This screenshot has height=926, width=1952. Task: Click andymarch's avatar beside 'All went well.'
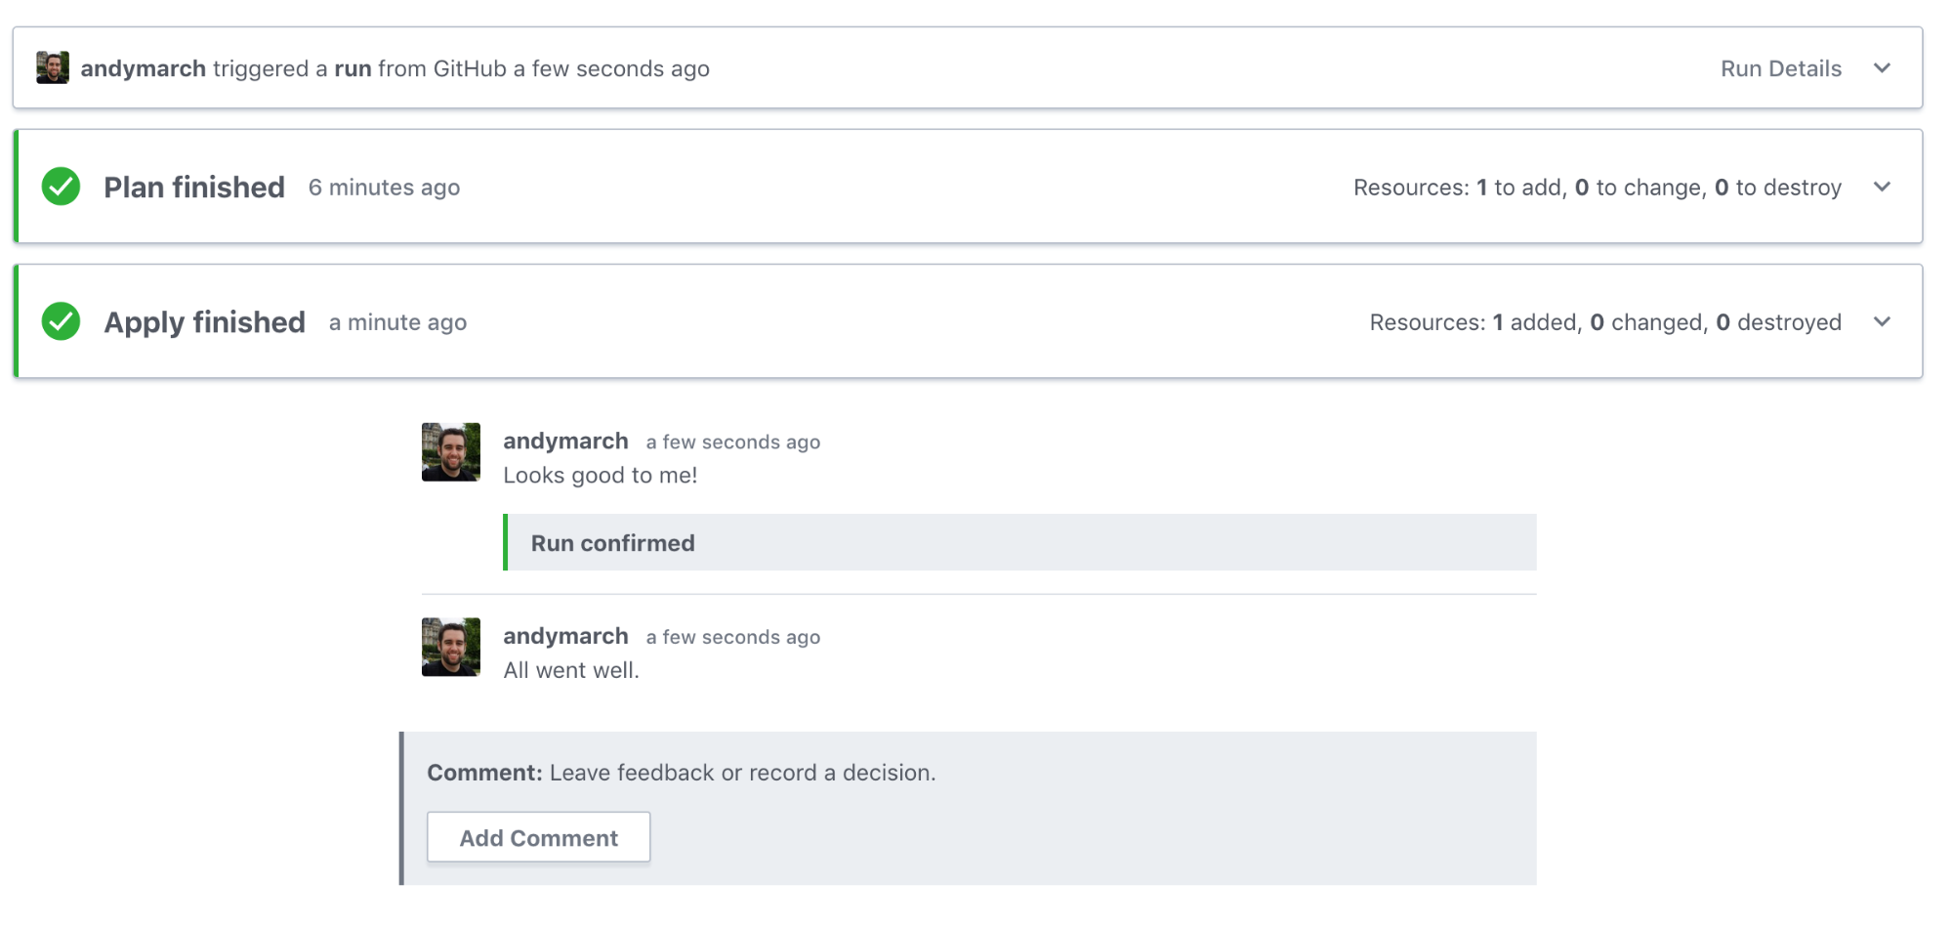(x=450, y=648)
